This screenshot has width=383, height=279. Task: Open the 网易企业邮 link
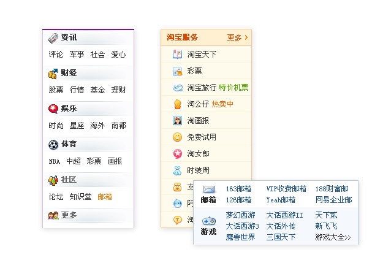[x=333, y=200]
